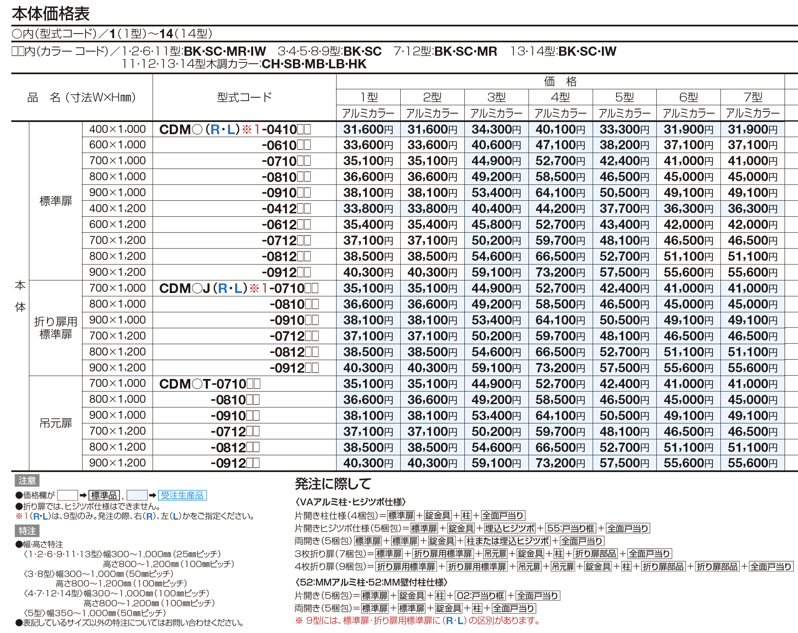Screen dimensions: 798x633
Task: Click the 型式コード column header
Action: click(x=244, y=97)
